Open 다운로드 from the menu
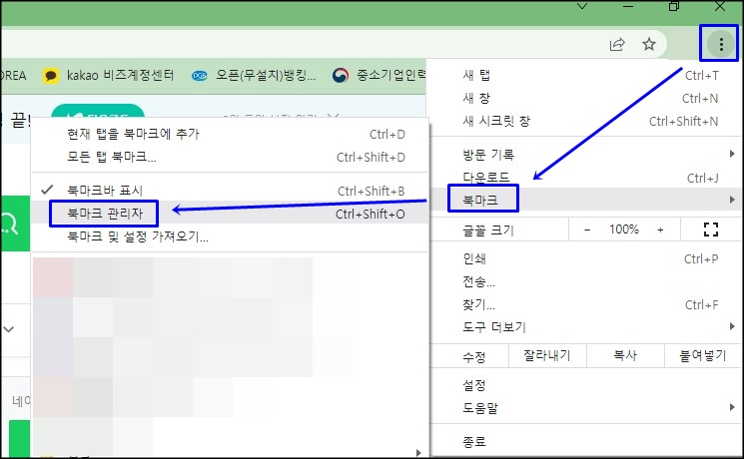744x459 pixels. [x=586, y=178]
